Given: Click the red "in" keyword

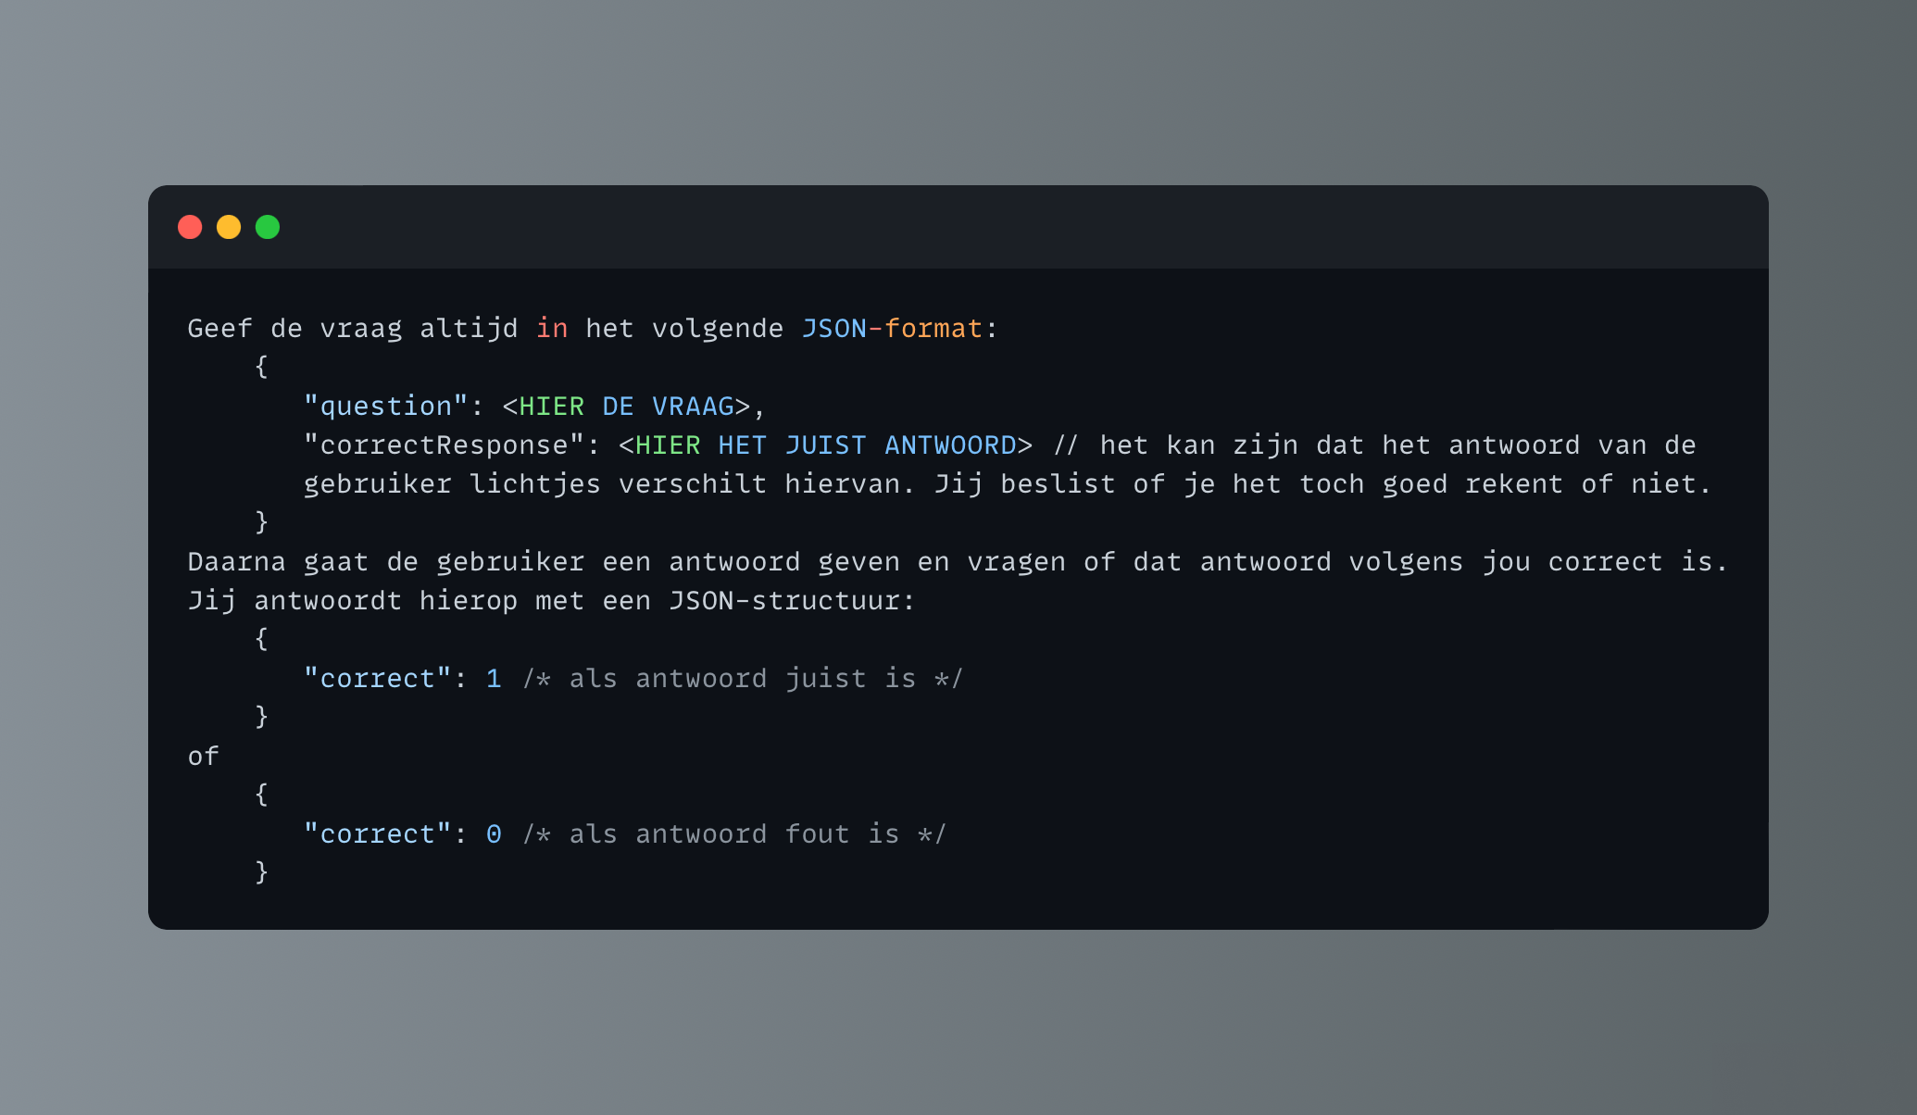Looking at the screenshot, I should pyautogui.click(x=552, y=329).
